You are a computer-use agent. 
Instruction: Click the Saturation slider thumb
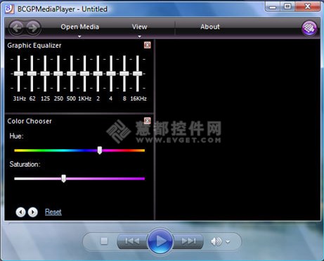tap(63, 179)
